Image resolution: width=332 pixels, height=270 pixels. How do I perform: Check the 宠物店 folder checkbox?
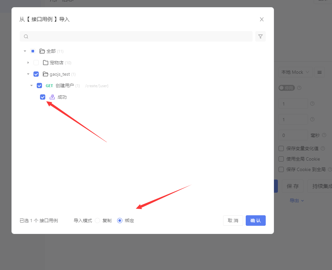[36, 63]
